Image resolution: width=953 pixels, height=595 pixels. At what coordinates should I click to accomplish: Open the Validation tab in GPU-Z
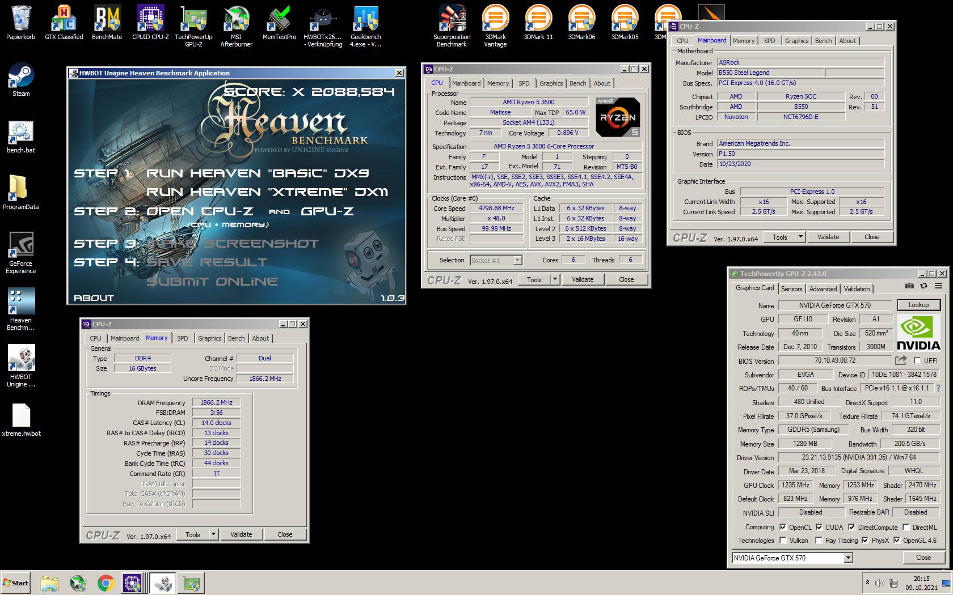point(857,288)
